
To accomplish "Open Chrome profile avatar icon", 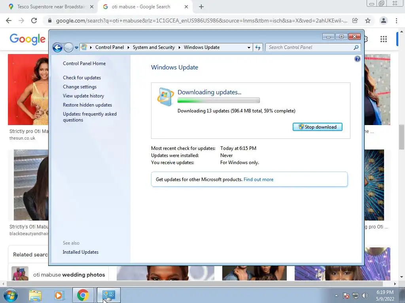I will point(384,21).
